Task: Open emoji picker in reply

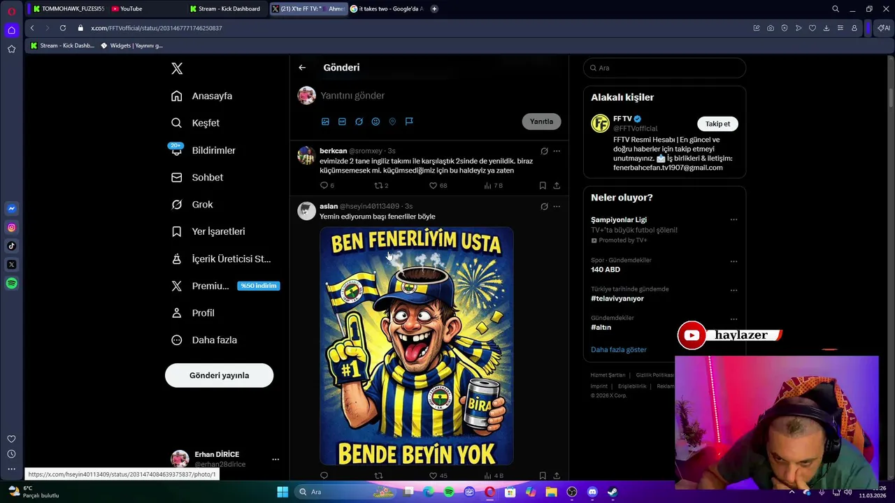Action: coord(375,122)
